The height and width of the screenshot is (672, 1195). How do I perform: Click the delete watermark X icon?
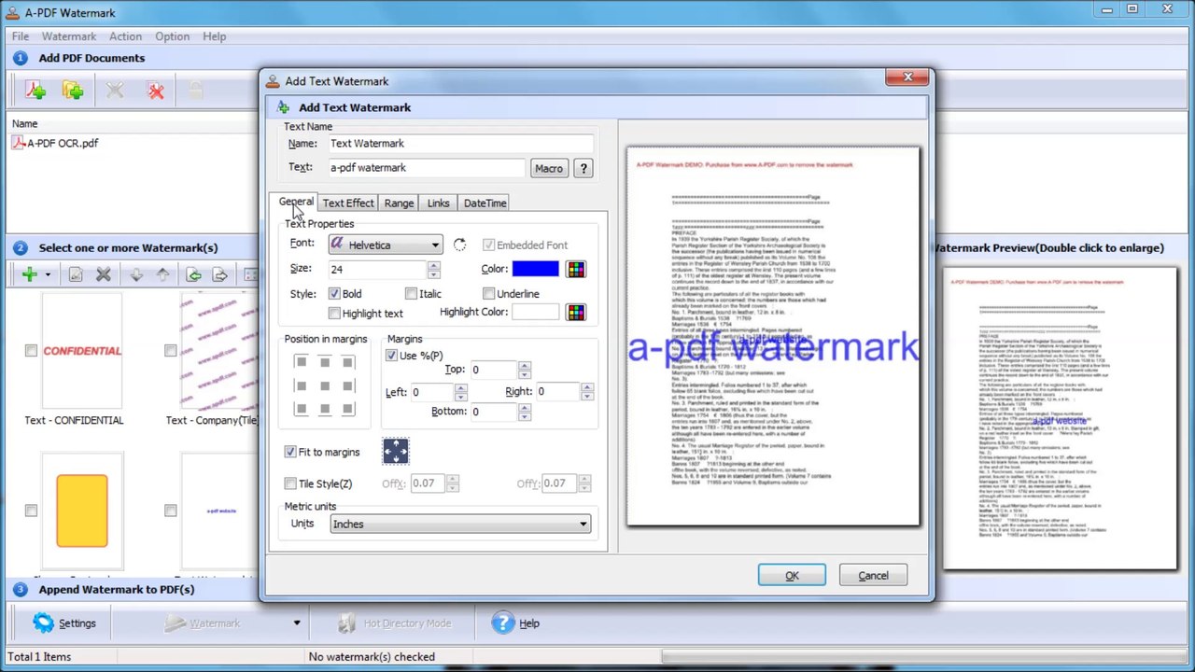click(104, 274)
